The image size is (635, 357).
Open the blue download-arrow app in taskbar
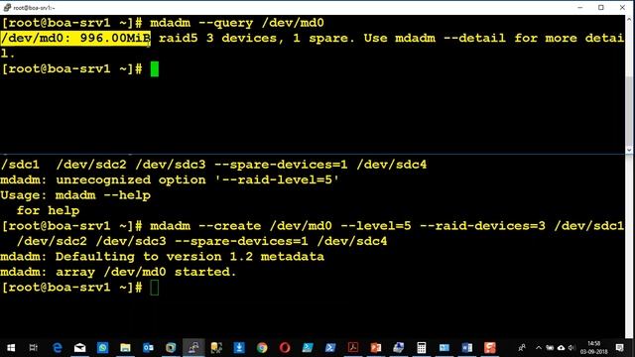pos(239,348)
